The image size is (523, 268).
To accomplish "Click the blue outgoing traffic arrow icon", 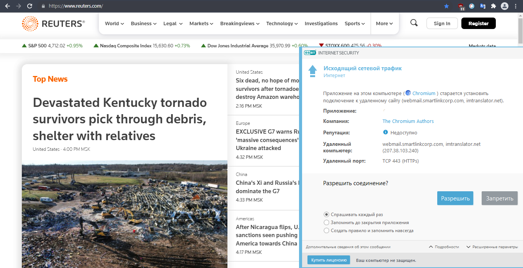I will click(x=312, y=71).
